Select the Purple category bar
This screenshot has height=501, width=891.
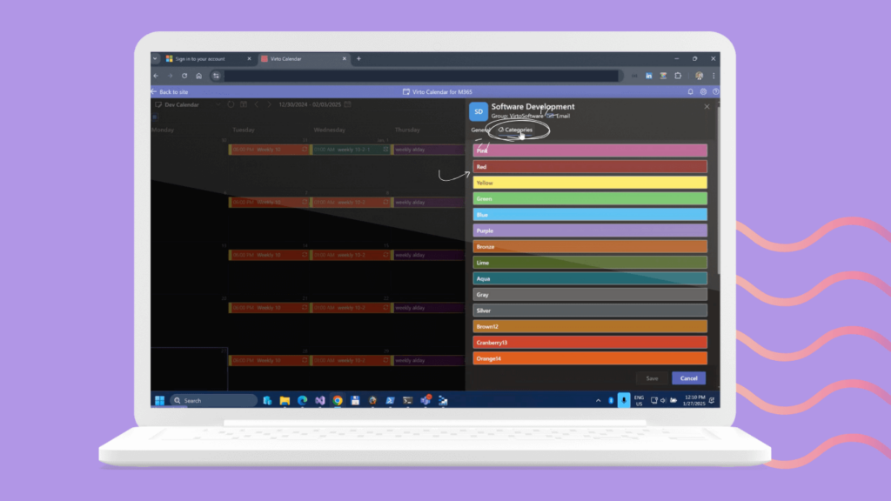pos(590,230)
